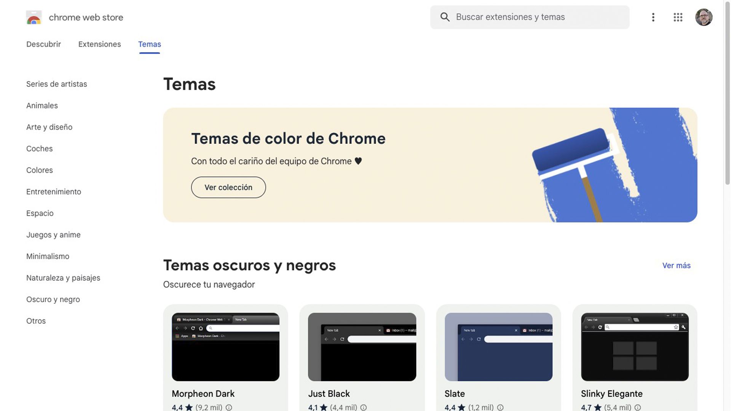Click the profile avatar

(x=704, y=17)
